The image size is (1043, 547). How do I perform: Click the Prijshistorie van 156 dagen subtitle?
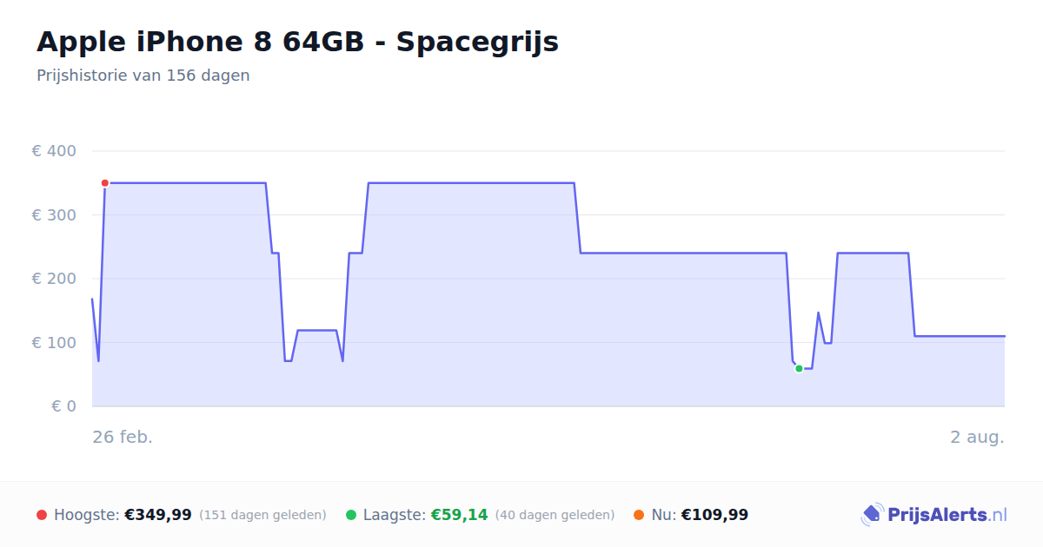click(x=143, y=76)
